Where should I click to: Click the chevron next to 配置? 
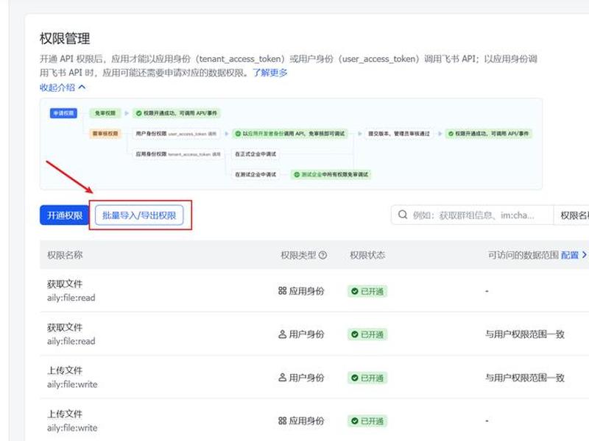click(x=584, y=255)
